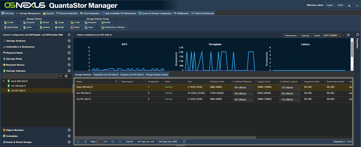Switch to Snapshots (vm-501-disk-0) tab
The image size is (361, 147).
point(106,74)
